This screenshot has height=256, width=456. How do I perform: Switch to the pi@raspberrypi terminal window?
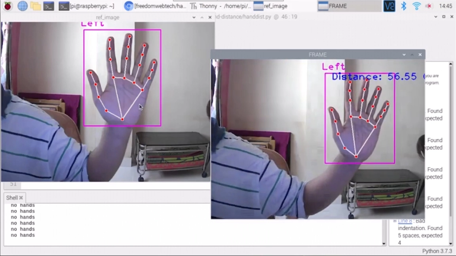[x=86, y=6]
